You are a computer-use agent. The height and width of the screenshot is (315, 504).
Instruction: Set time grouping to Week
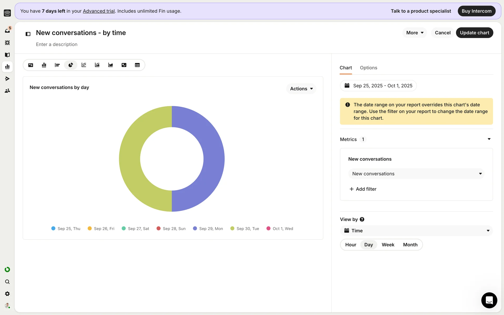click(x=388, y=245)
